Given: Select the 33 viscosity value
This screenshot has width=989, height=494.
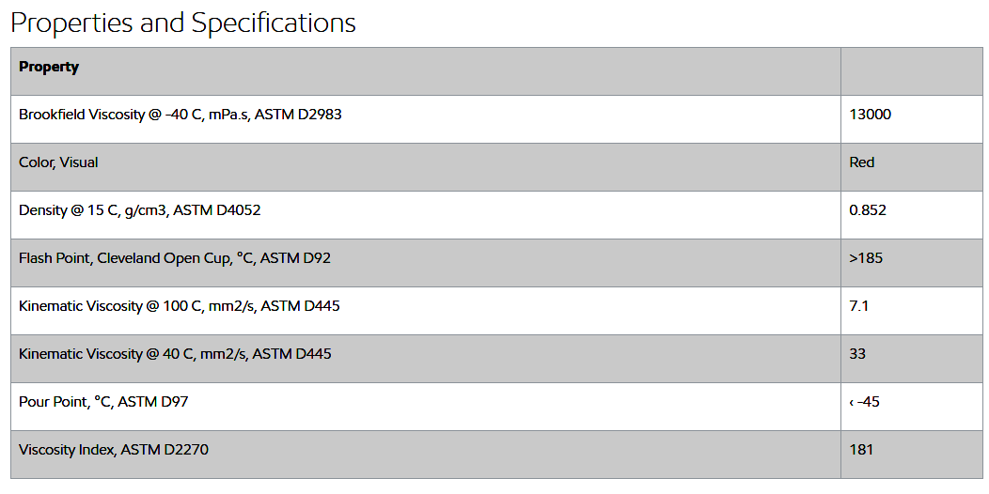Looking at the screenshot, I should (857, 354).
